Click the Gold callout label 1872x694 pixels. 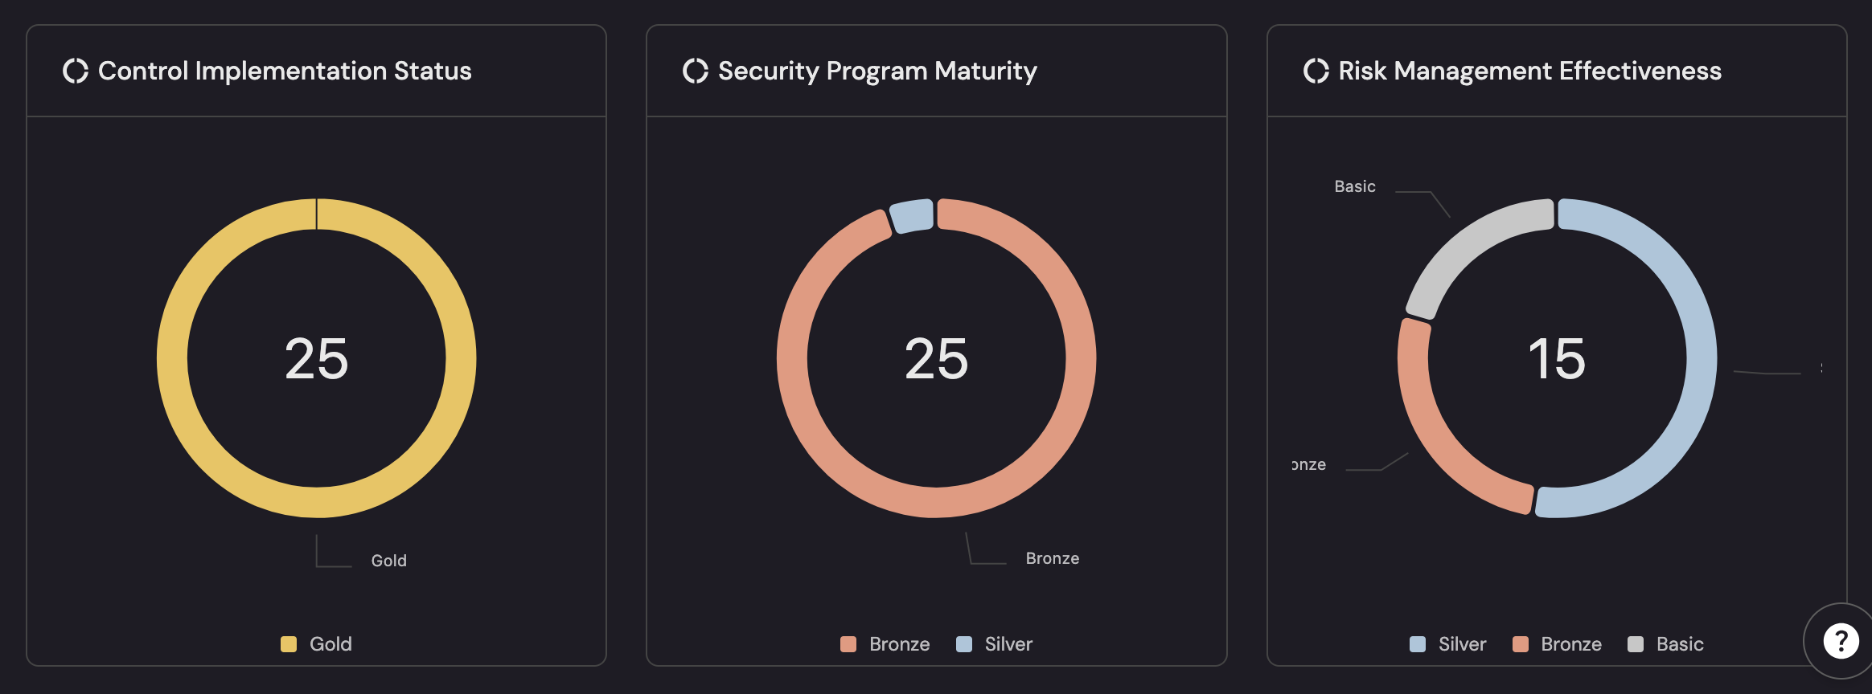[388, 560]
